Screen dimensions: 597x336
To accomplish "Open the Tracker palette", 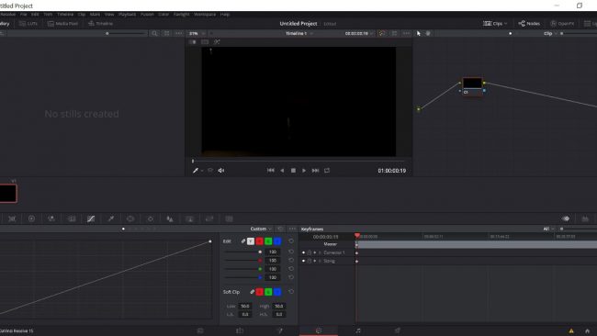I will click(151, 218).
